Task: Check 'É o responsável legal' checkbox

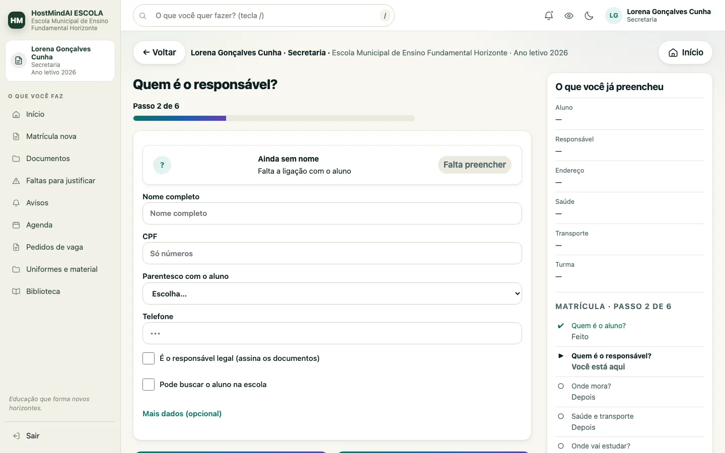Action: (149, 358)
